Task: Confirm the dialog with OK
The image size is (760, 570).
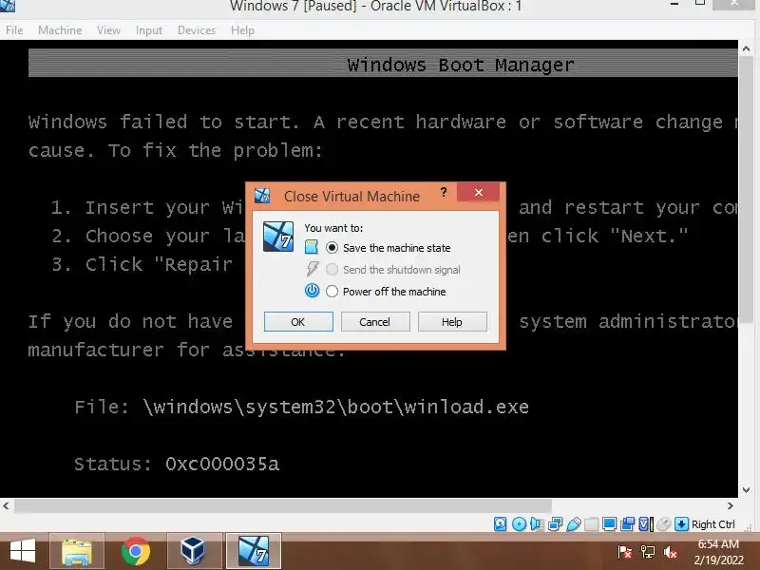Action: tap(298, 322)
